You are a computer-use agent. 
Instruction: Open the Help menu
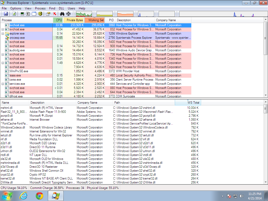tap(82, 8)
